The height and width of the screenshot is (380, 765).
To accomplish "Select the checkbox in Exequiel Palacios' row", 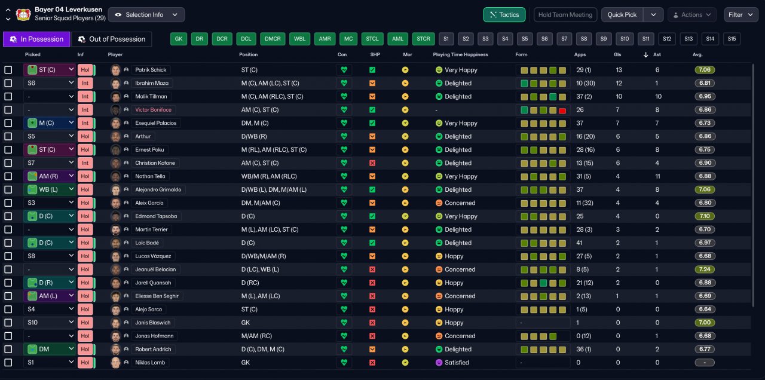I will click(8, 123).
